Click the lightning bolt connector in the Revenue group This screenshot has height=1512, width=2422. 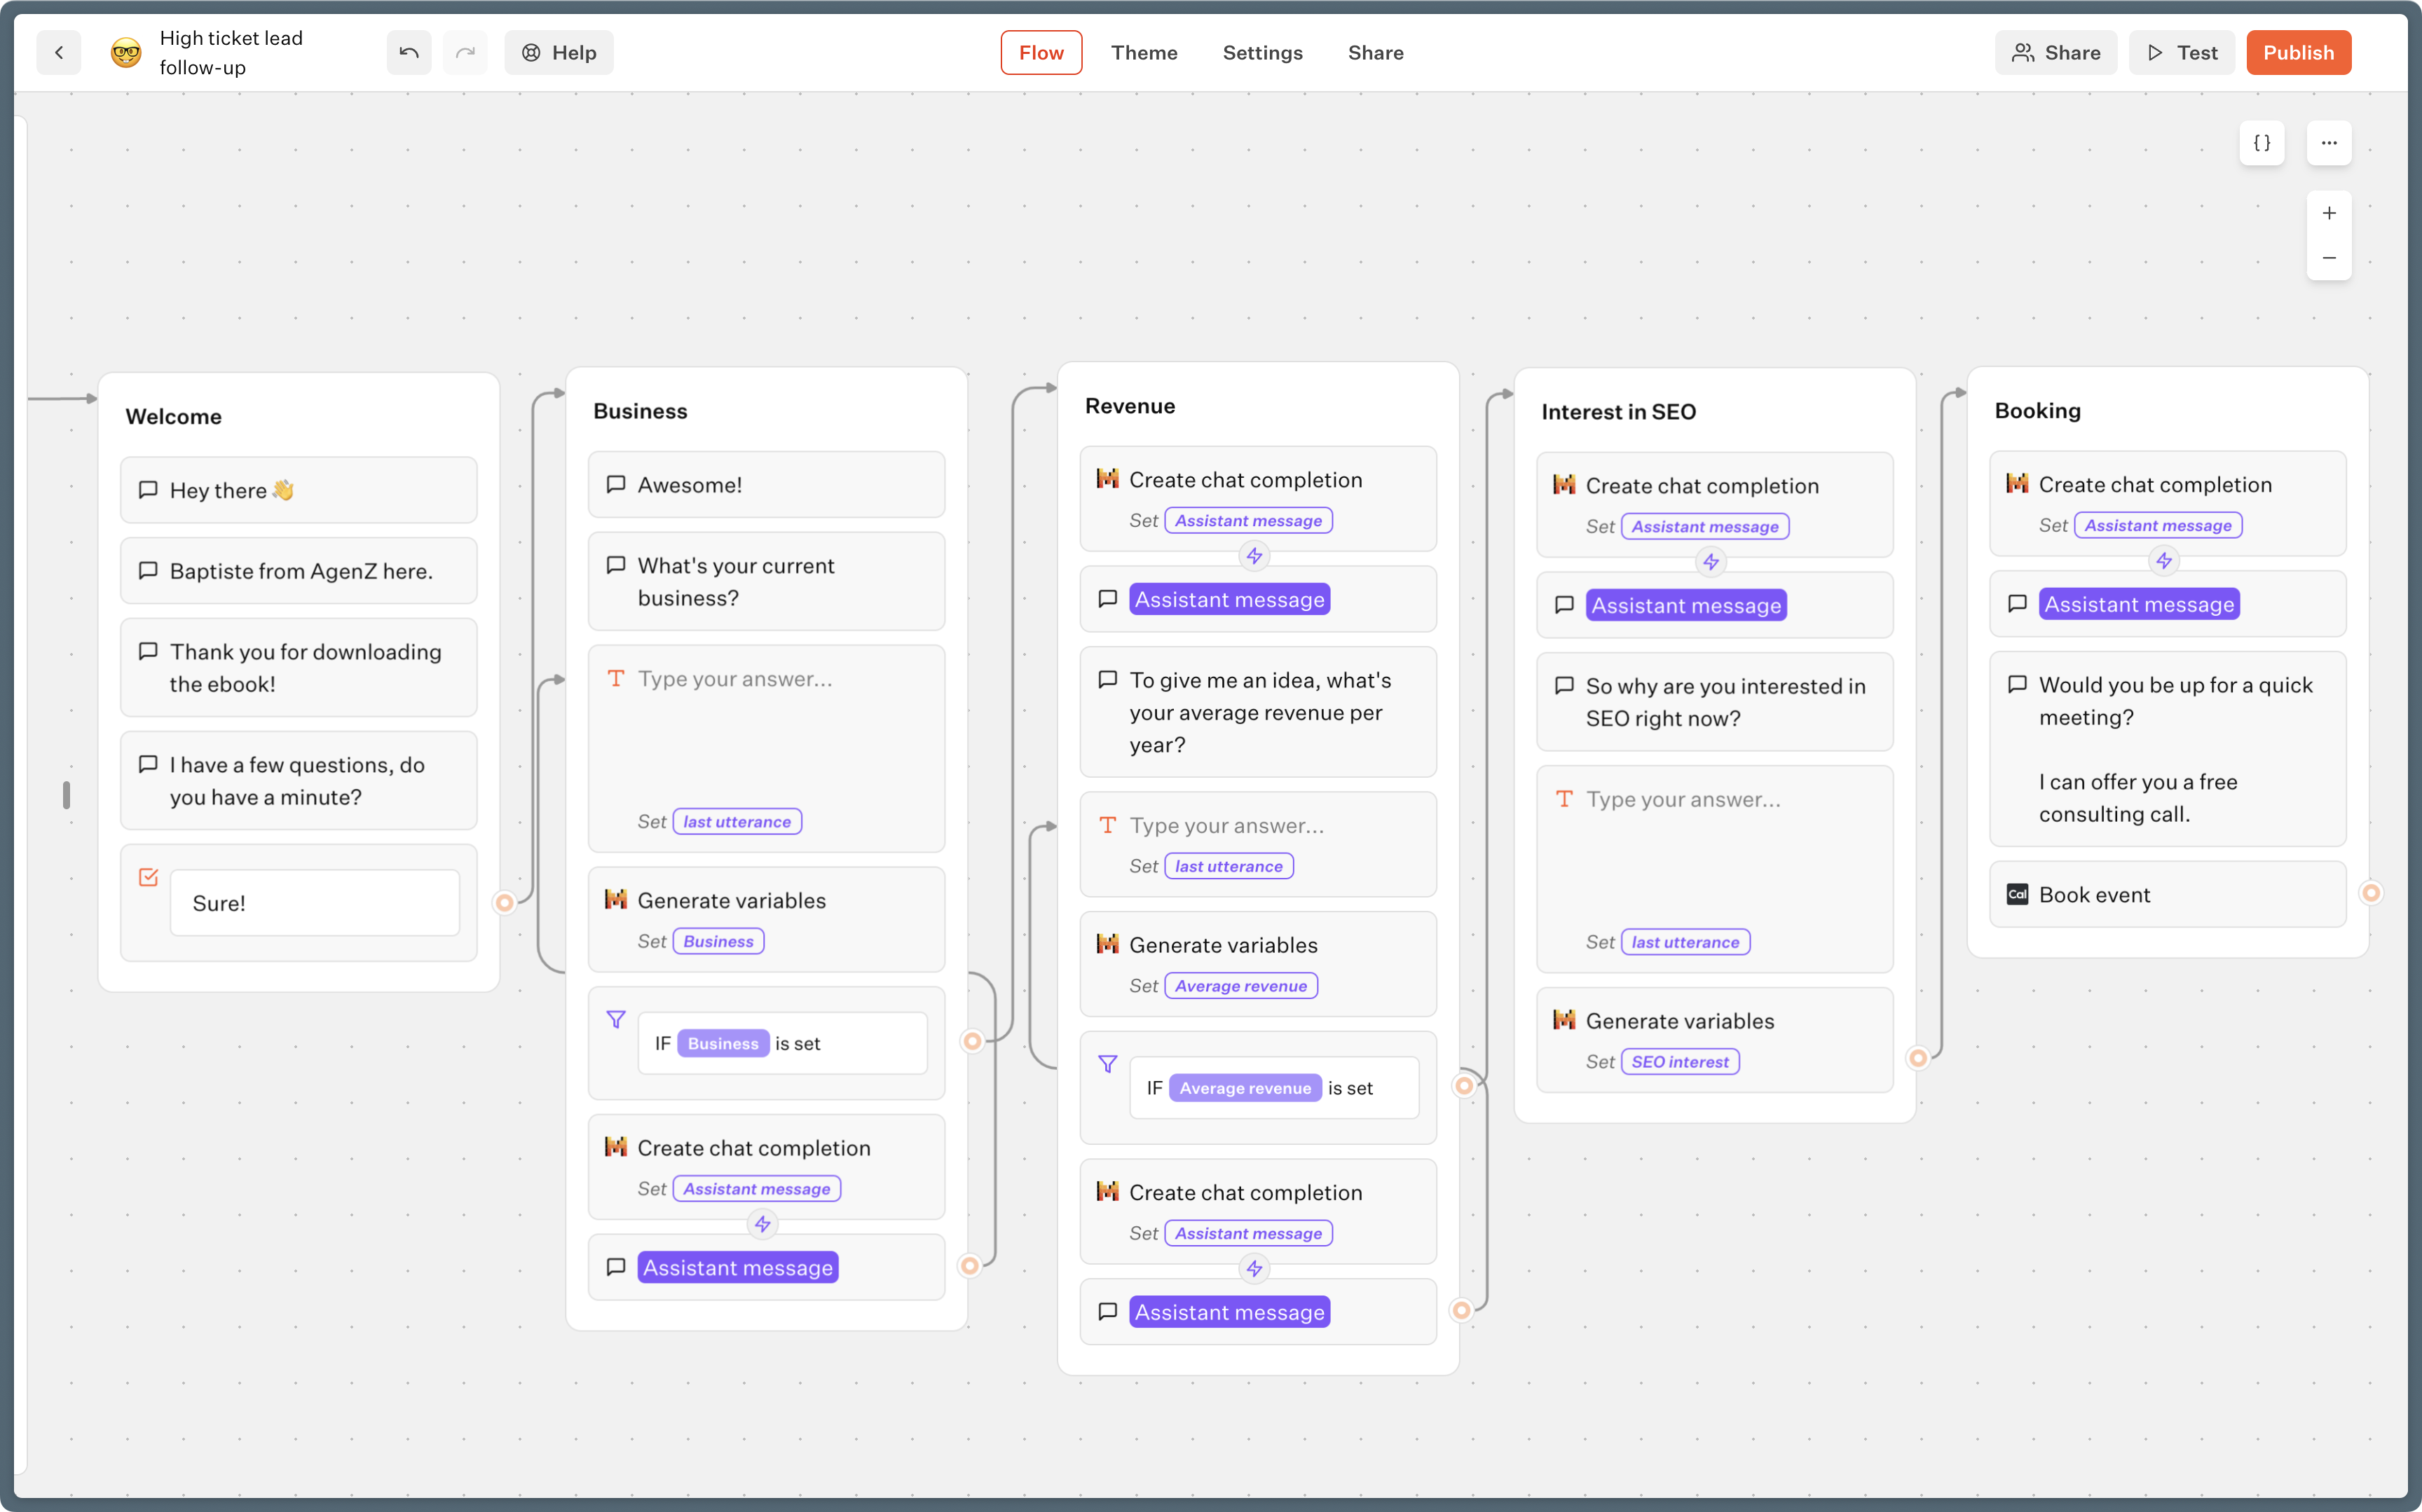1254,556
